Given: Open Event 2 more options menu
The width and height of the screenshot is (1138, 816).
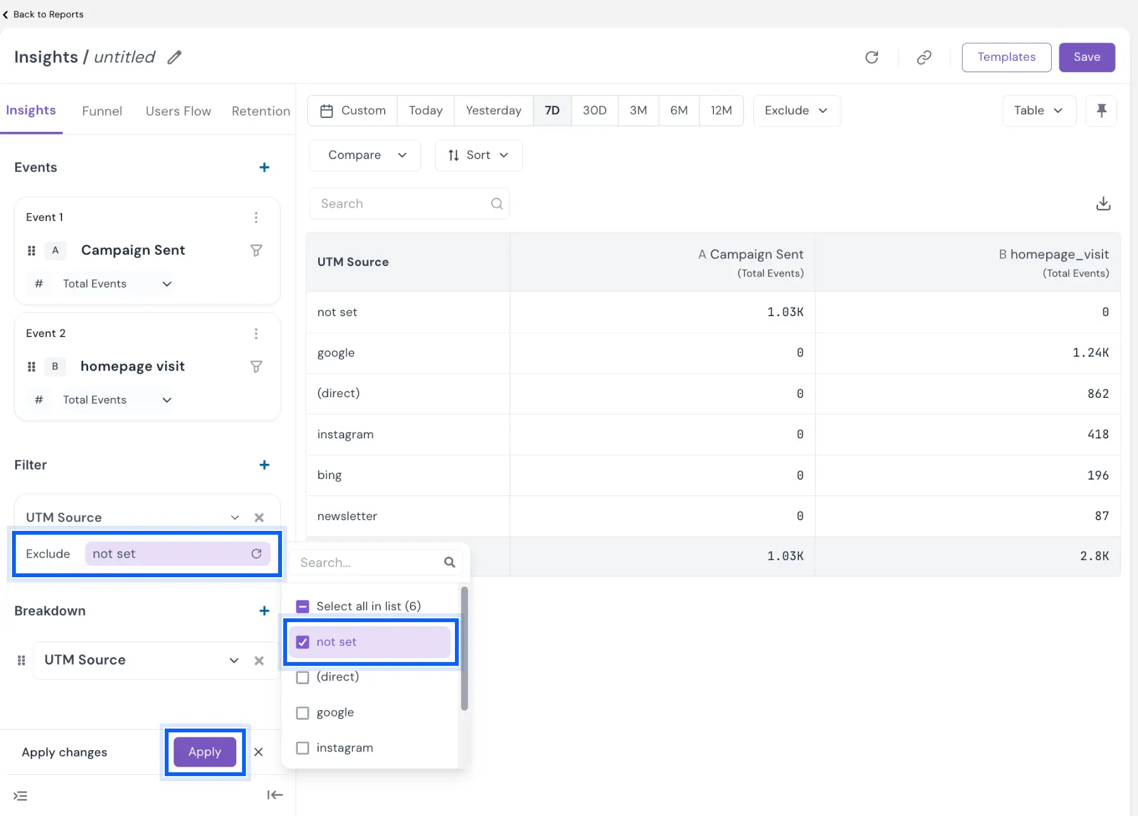Looking at the screenshot, I should coord(256,333).
